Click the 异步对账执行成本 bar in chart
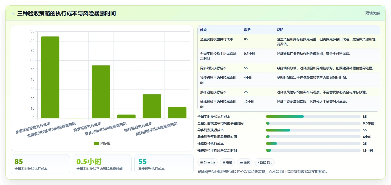The width and height of the screenshot is (391, 185). tap(101, 92)
